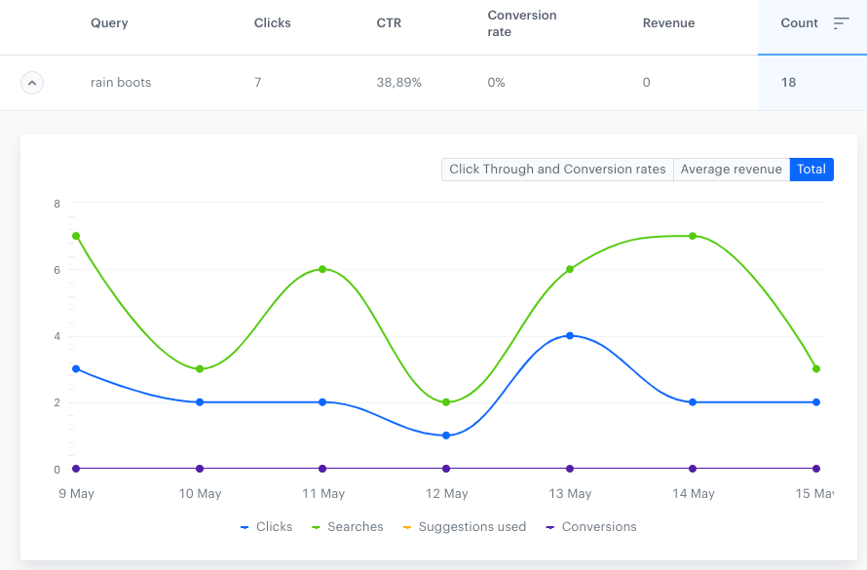This screenshot has height=570, width=867.
Task: Click the Clicks data point on 13 May
Action: (x=570, y=336)
